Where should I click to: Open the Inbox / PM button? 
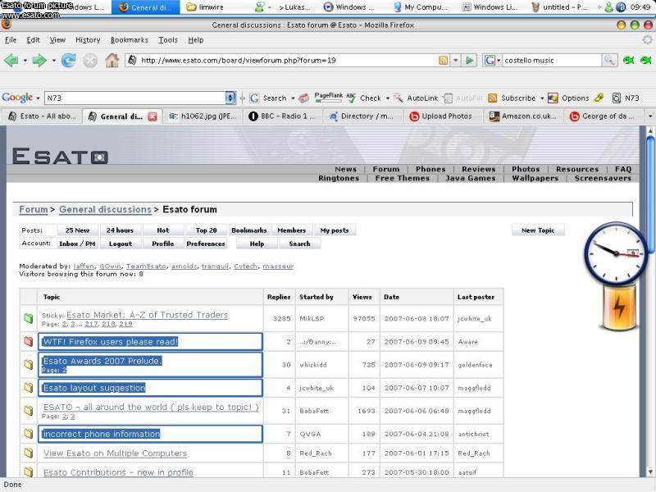[x=77, y=244]
